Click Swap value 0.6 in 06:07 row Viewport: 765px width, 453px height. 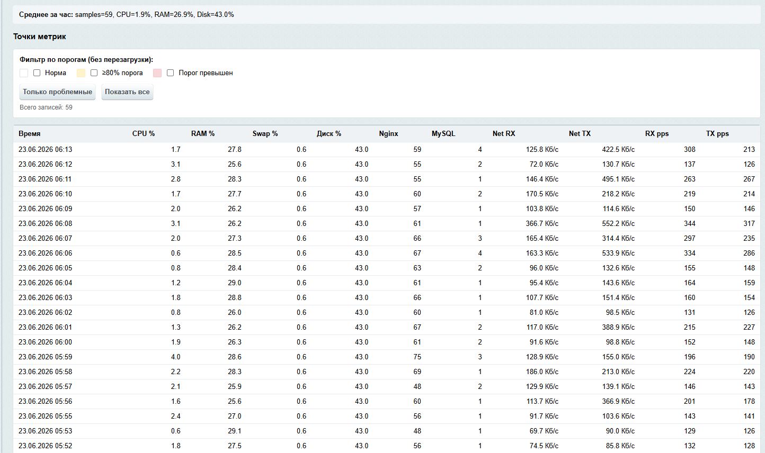tap(301, 239)
